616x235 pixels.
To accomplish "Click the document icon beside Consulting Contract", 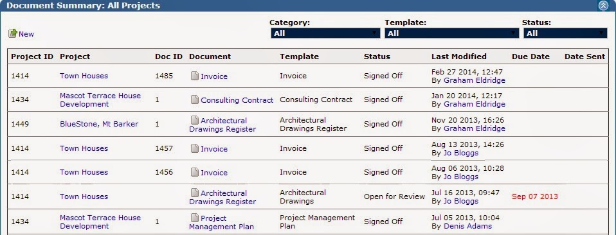I will 195,100.
